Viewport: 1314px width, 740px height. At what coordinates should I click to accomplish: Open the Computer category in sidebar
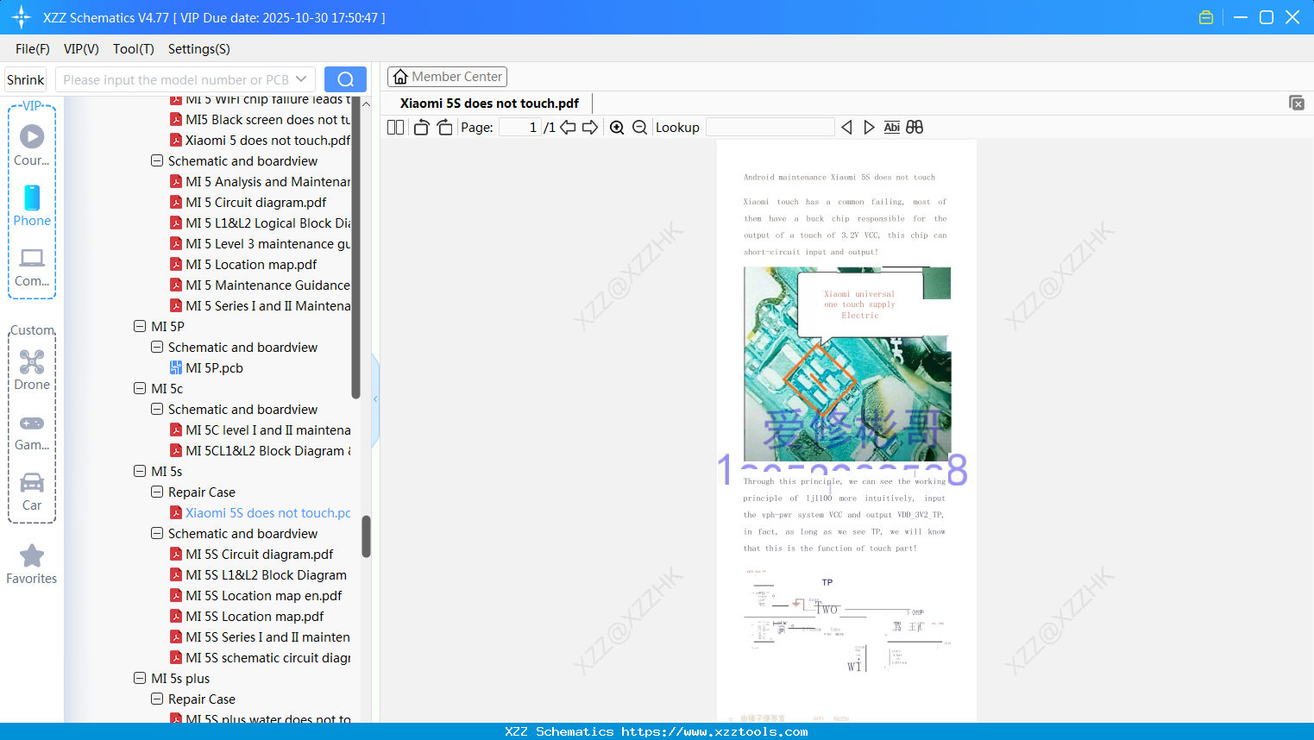coord(32,267)
